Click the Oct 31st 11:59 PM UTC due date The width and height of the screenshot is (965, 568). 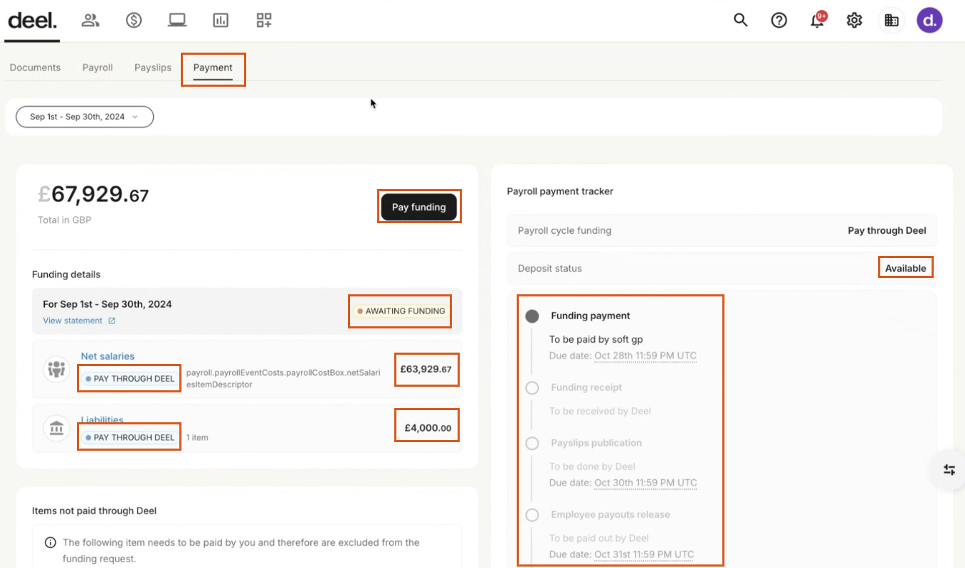(644, 554)
